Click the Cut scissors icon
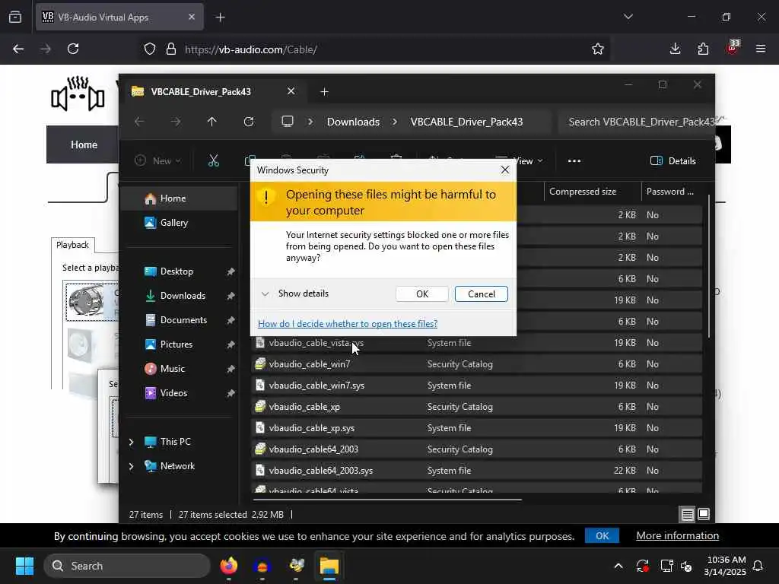779x584 pixels. tap(213, 161)
